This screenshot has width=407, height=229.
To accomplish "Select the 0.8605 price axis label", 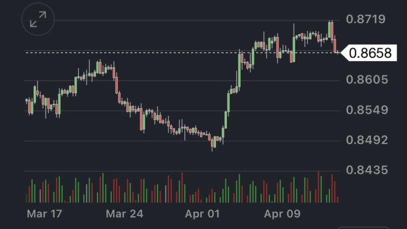I will [365, 79].
